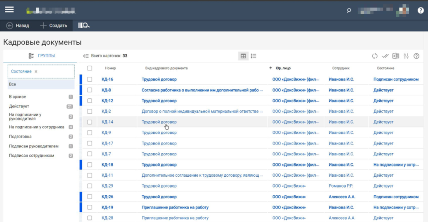Open the table settings sliders icon

point(406,56)
